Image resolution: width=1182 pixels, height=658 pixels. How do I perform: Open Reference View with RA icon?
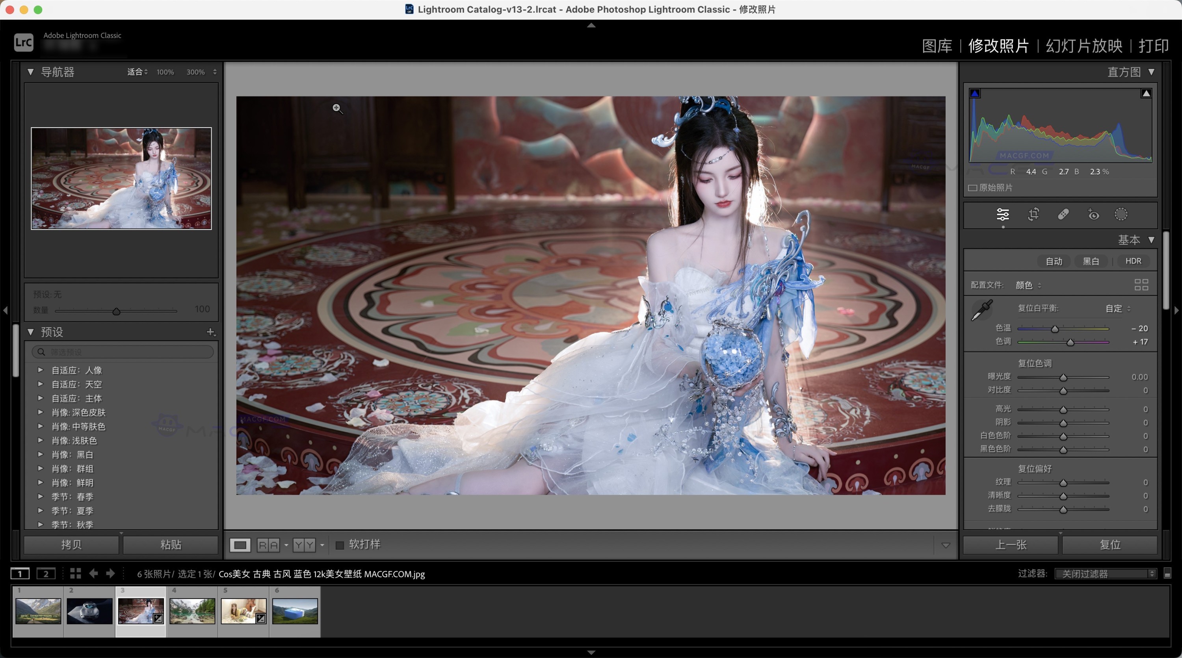[x=269, y=545]
